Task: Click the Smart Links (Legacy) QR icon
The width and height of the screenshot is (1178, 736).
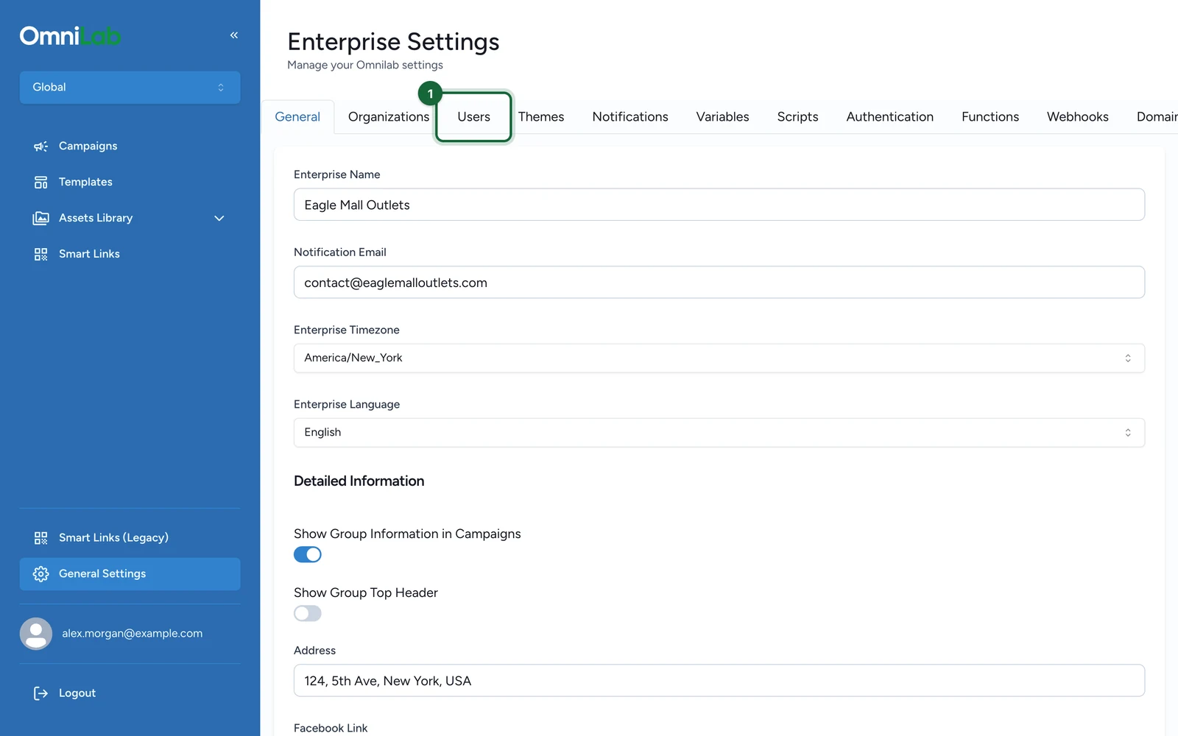Action: pos(40,538)
